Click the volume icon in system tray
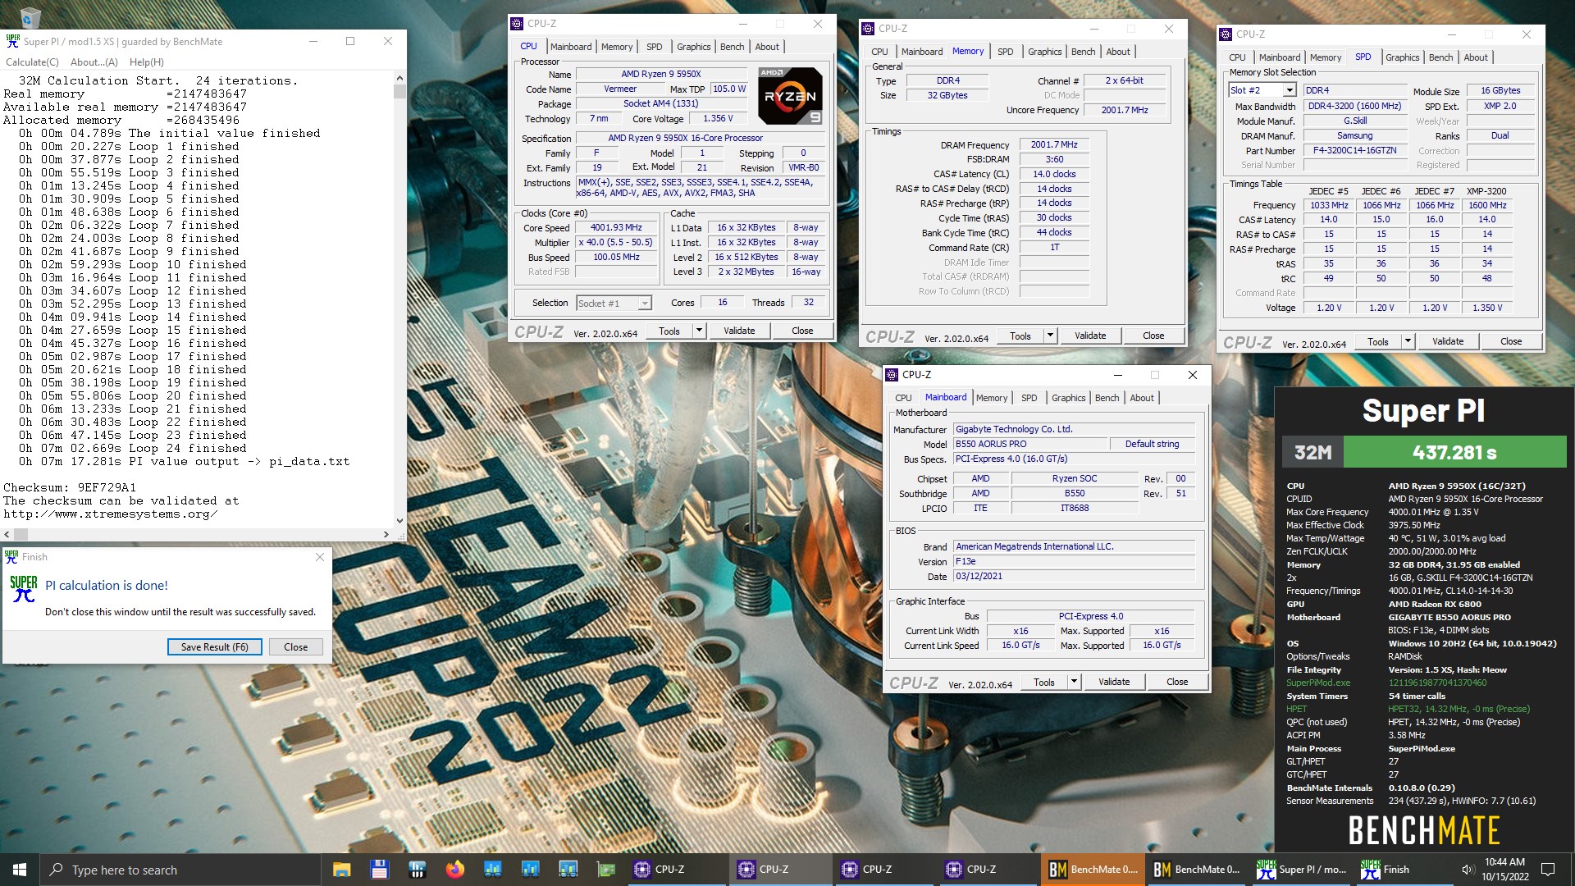 [x=1468, y=870]
